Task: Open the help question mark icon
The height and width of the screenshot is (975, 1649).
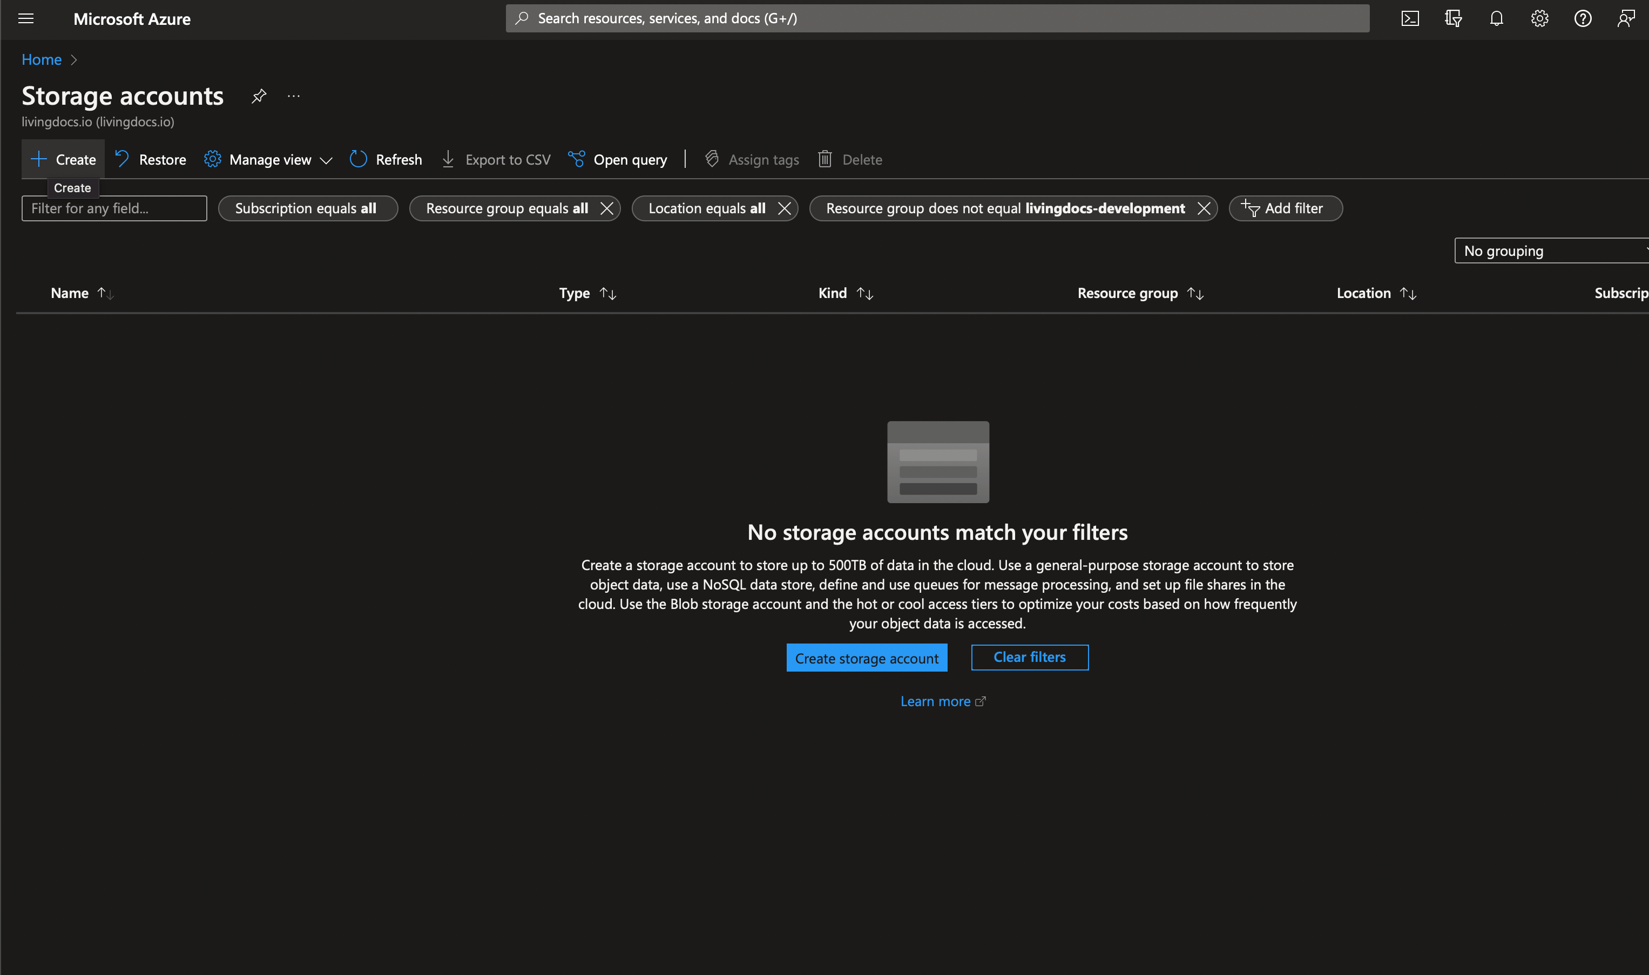Action: click(x=1583, y=18)
